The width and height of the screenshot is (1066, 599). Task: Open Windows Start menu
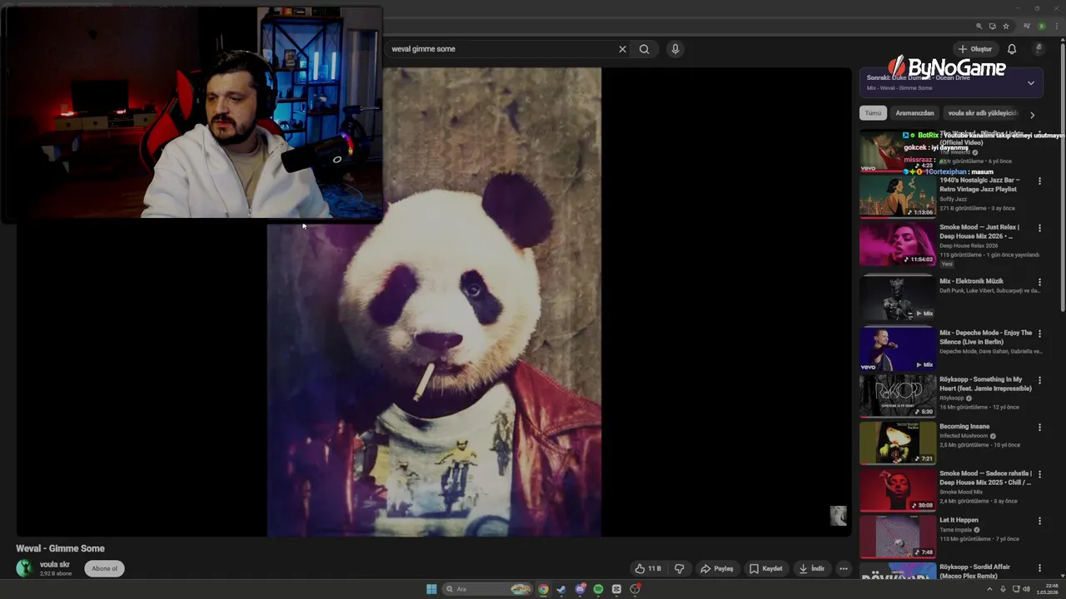click(x=431, y=589)
